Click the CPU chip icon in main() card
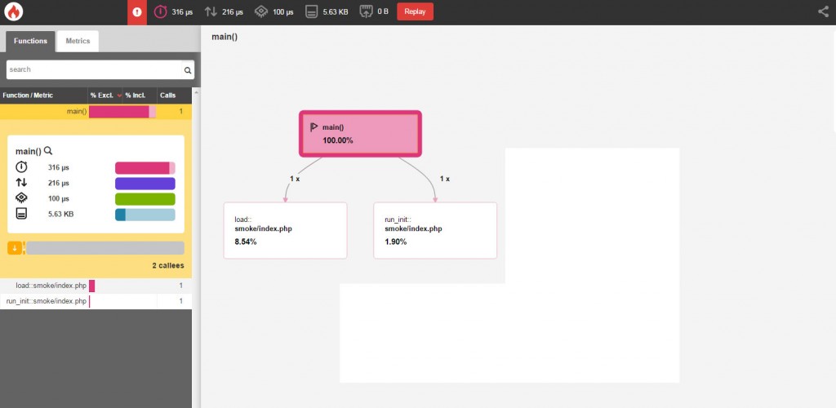 pos(21,198)
